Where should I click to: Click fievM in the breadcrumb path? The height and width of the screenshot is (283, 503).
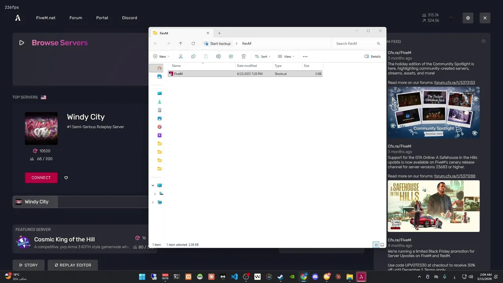point(247,44)
